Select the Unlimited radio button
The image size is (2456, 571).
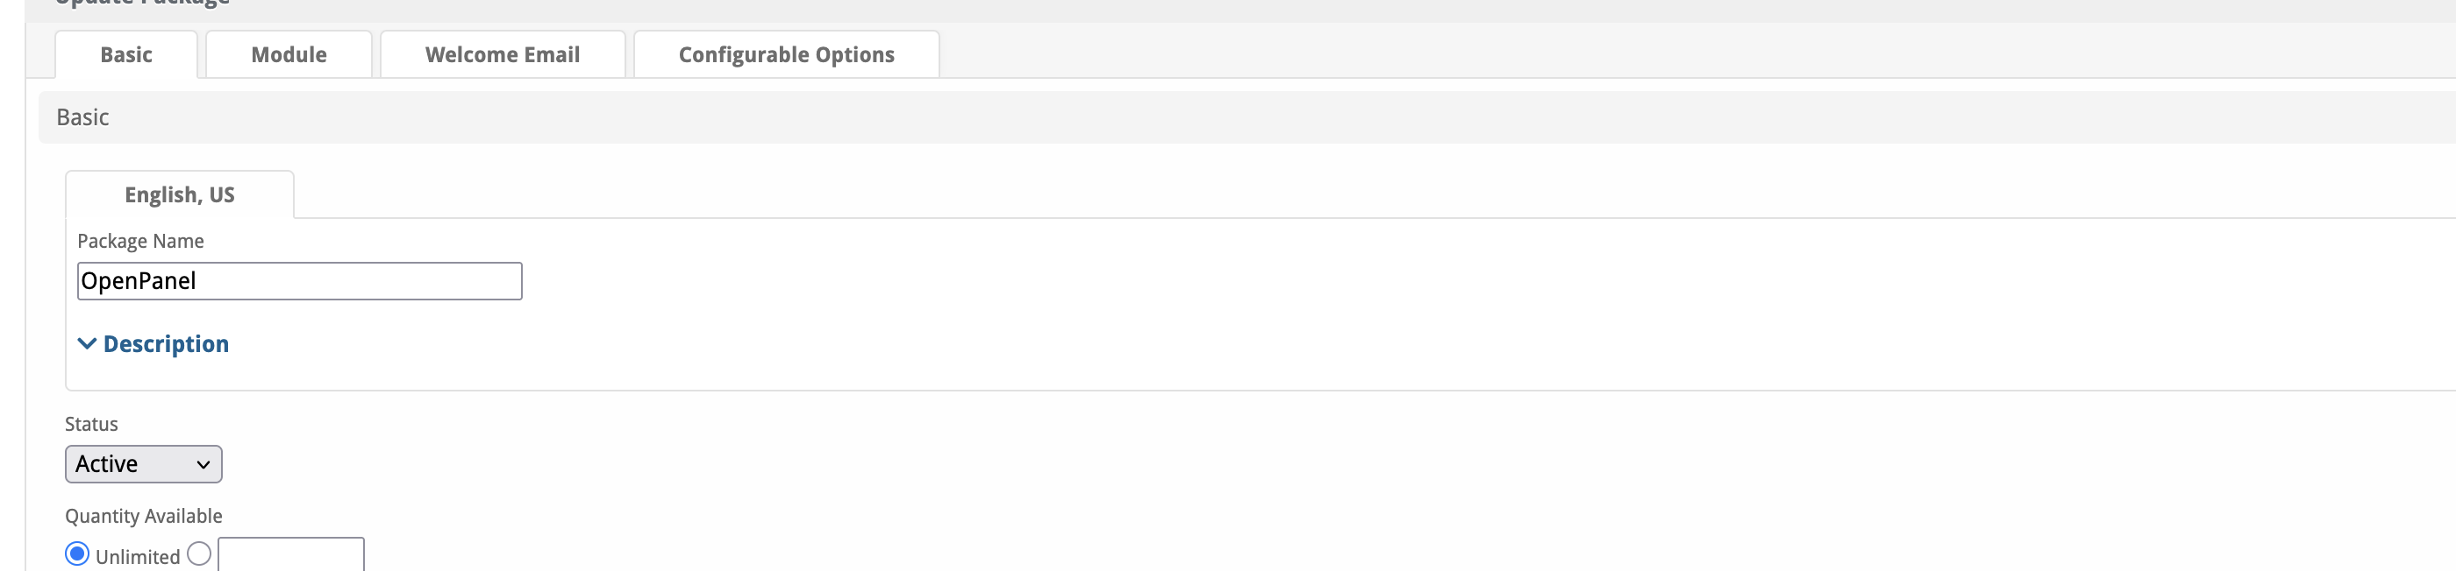pos(77,553)
